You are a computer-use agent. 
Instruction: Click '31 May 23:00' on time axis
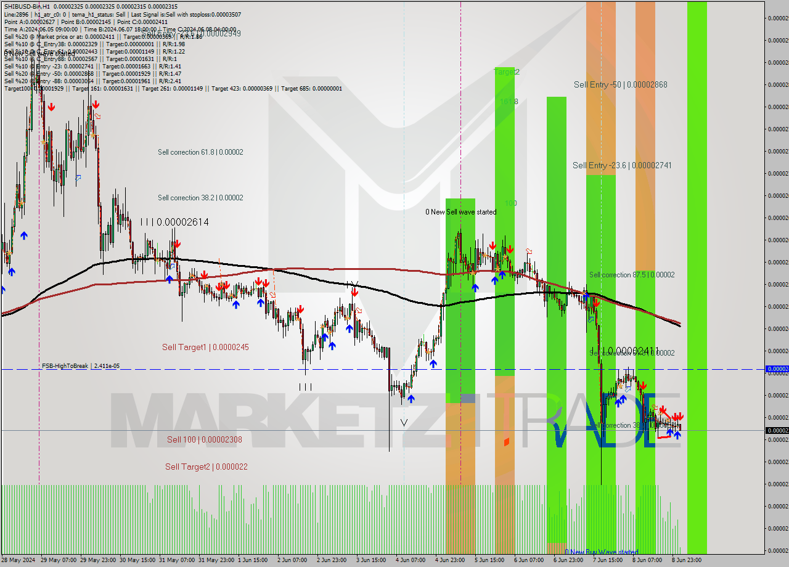coord(216,560)
